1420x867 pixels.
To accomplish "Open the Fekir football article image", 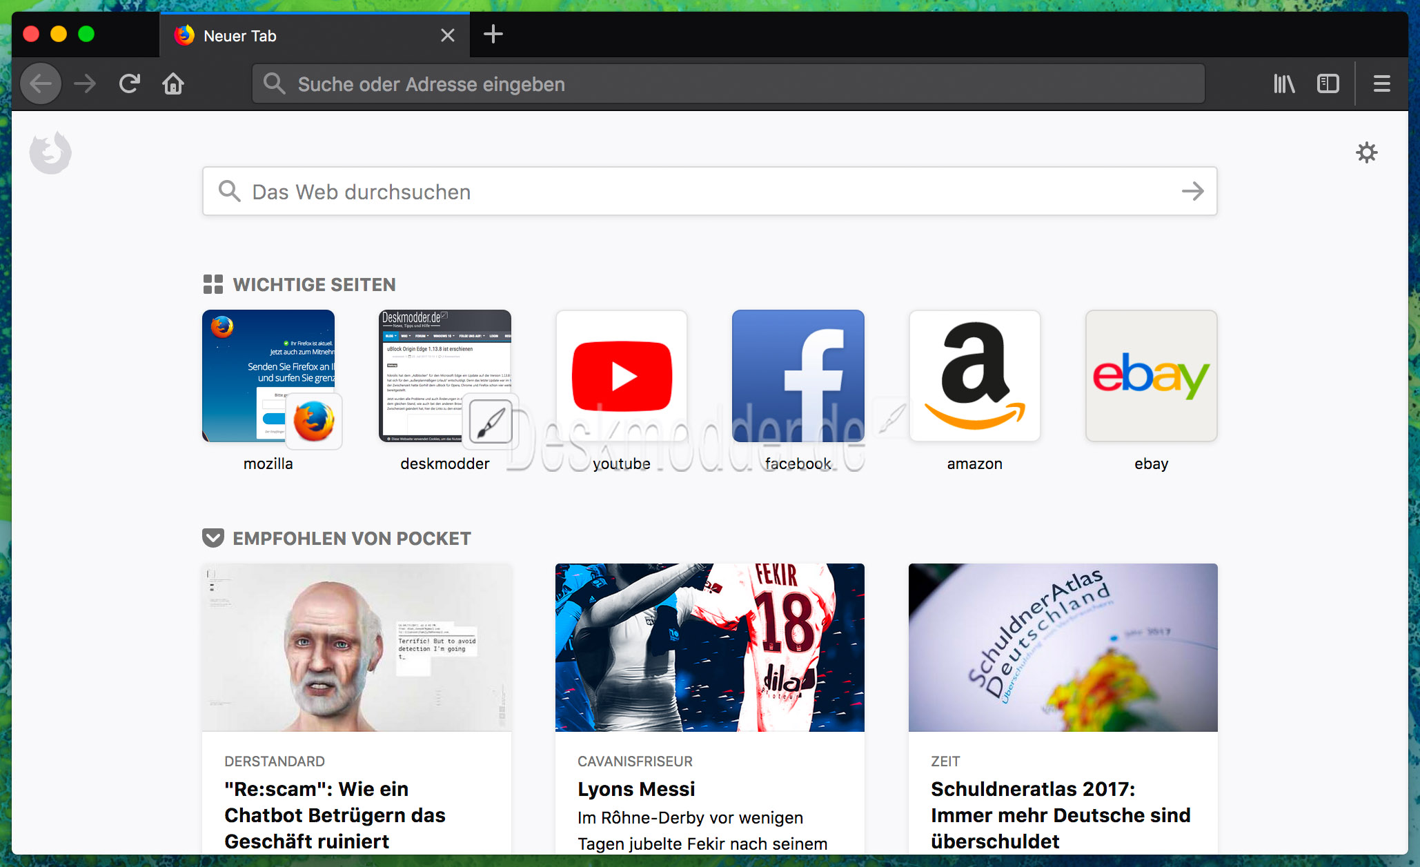I will [710, 648].
